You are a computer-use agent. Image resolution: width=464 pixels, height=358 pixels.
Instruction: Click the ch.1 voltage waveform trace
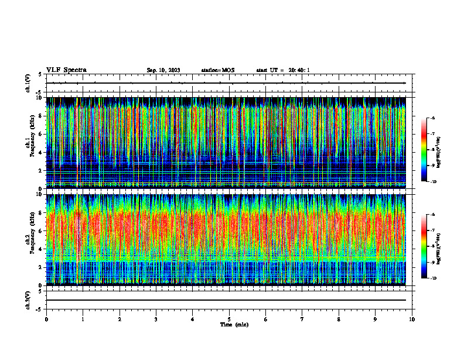click(x=226, y=83)
